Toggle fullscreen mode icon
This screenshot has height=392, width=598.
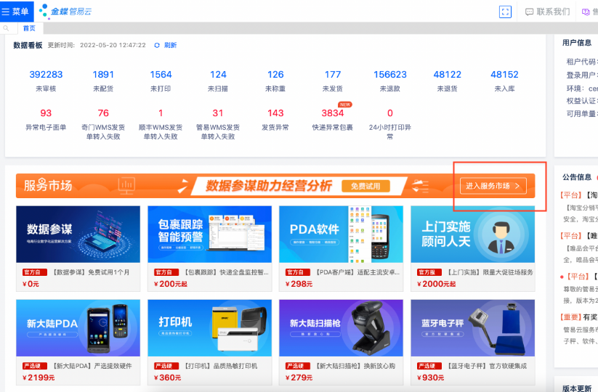tap(505, 12)
